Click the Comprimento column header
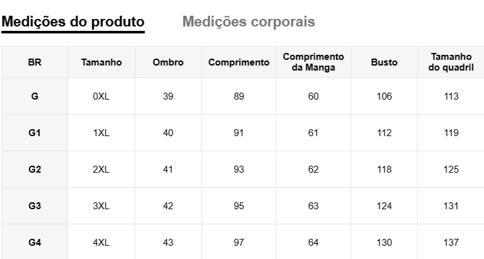The height and width of the screenshot is (259, 484). tap(239, 62)
